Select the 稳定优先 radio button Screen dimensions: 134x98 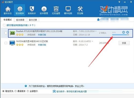3,91
